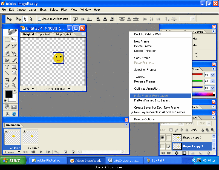Pick the Slice tool

pos(7,46)
